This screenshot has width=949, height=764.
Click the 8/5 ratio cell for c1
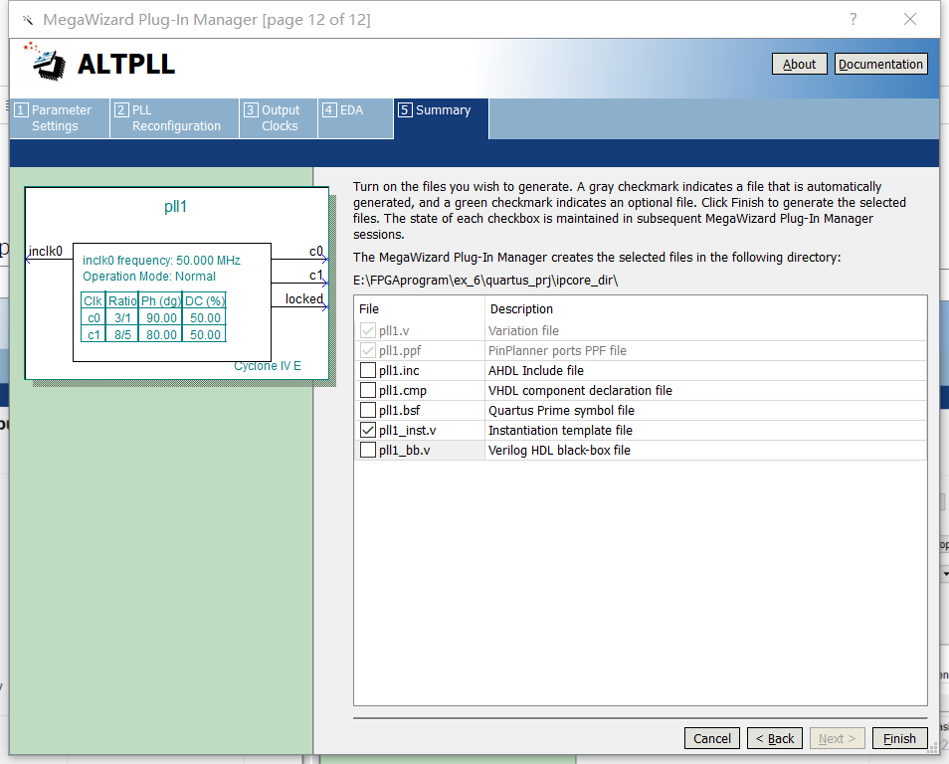point(123,335)
